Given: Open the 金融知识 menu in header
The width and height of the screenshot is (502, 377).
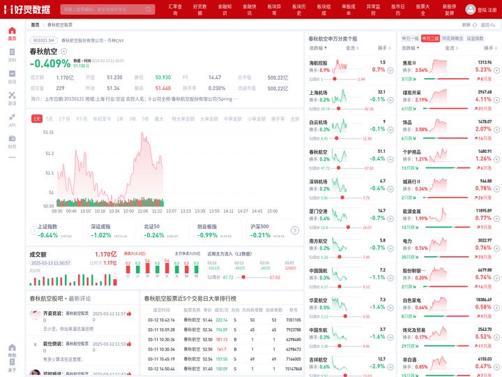Looking at the screenshot, I should (225, 10).
